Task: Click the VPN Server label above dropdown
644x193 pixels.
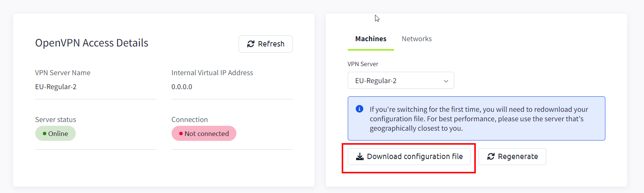Action: tap(363, 64)
